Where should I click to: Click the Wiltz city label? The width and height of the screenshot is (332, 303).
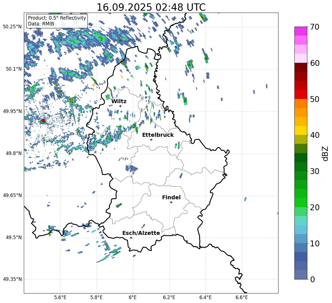click(119, 101)
